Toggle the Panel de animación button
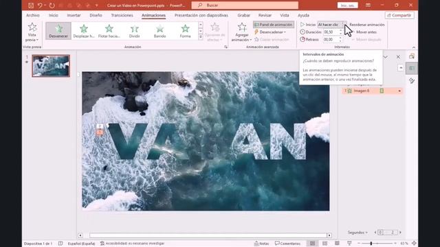The width and height of the screenshot is (440, 247). (274, 25)
